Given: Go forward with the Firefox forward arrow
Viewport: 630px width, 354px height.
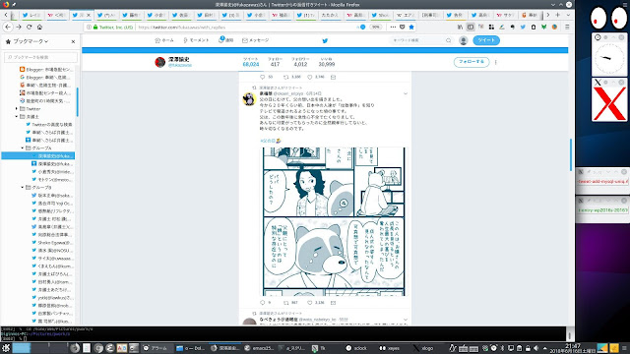Looking at the screenshot, I should point(19,27).
